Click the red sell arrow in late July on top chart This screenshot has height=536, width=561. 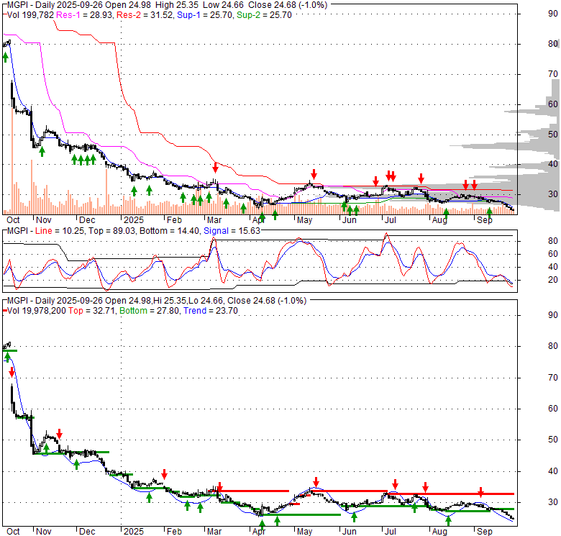click(421, 178)
